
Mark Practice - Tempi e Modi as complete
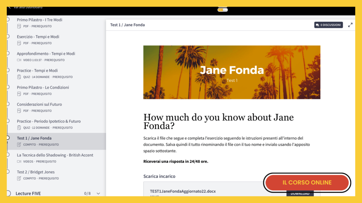pos(8,70)
